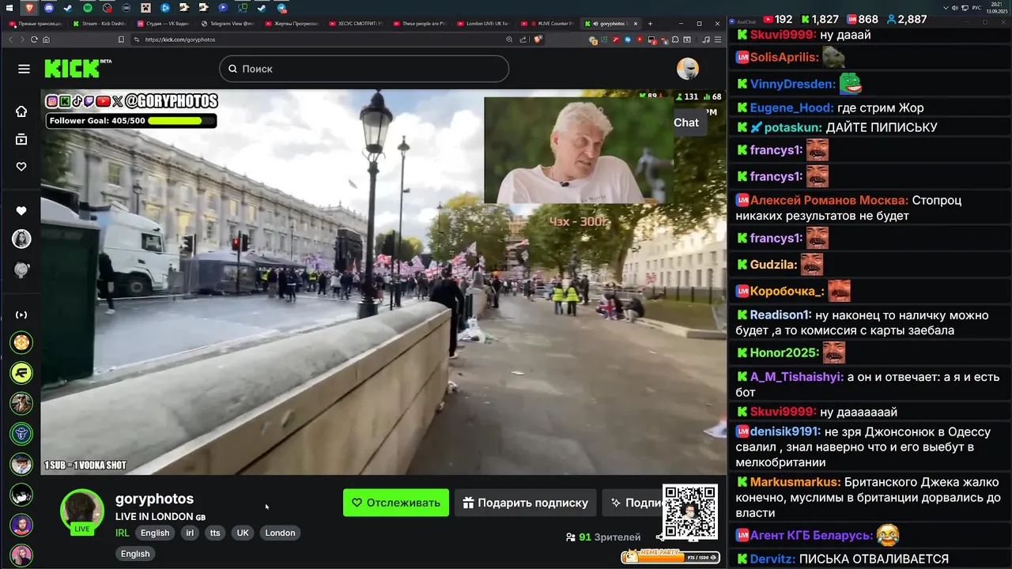This screenshot has width=1012, height=569.
Task: Click the Kick search field
Action: click(x=364, y=69)
